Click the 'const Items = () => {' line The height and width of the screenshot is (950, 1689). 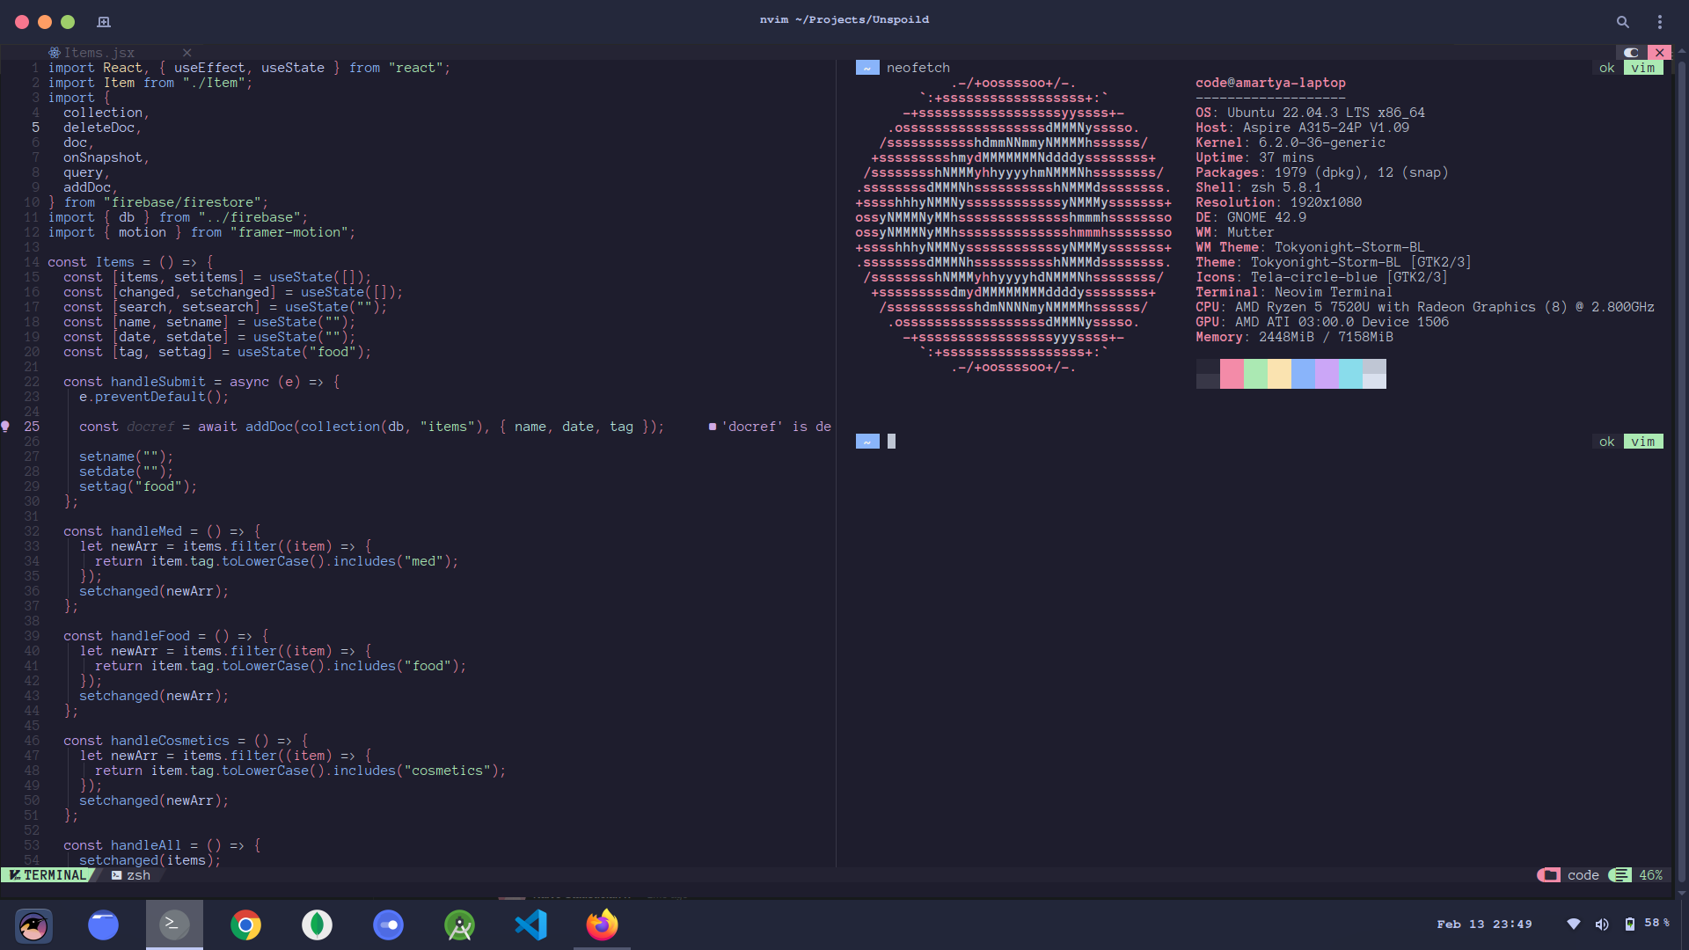tap(130, 262)
